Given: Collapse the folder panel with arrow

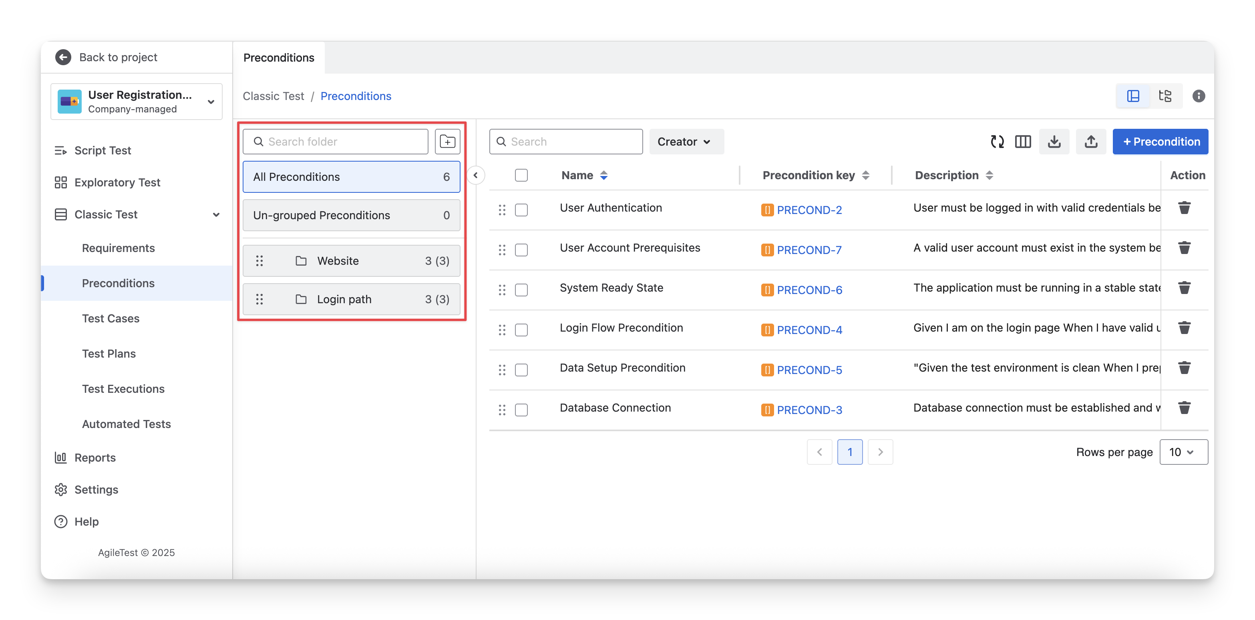Looking at the screenshot, I should tap(475, 175).
